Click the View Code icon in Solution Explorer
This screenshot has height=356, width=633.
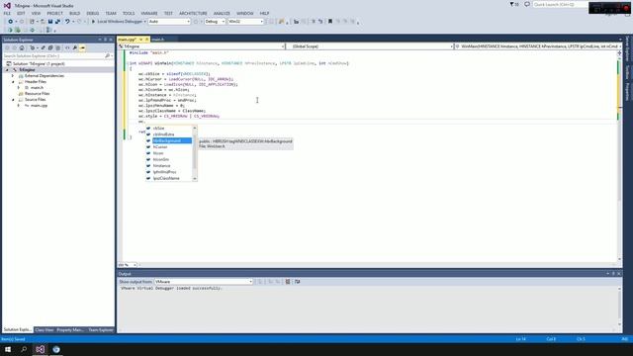67,48
